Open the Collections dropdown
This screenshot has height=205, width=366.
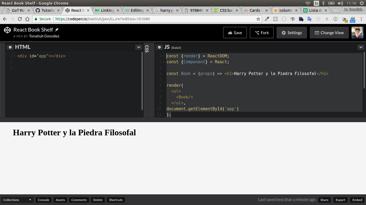point(17,200)
